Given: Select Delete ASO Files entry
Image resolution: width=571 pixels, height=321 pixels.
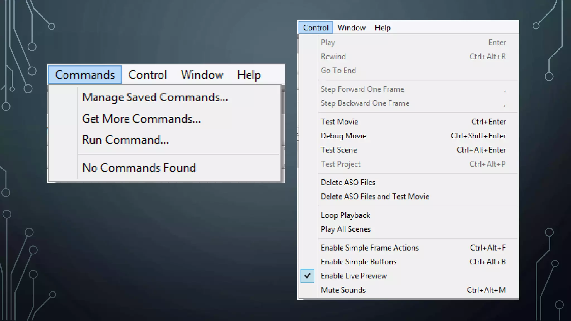Looking at the screenshot, I should pos(348,183).
